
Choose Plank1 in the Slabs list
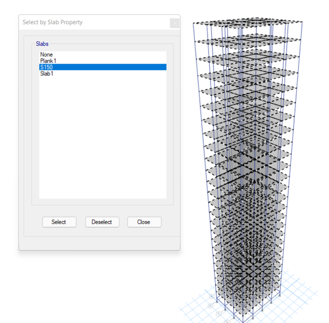(x=102, y=61)
